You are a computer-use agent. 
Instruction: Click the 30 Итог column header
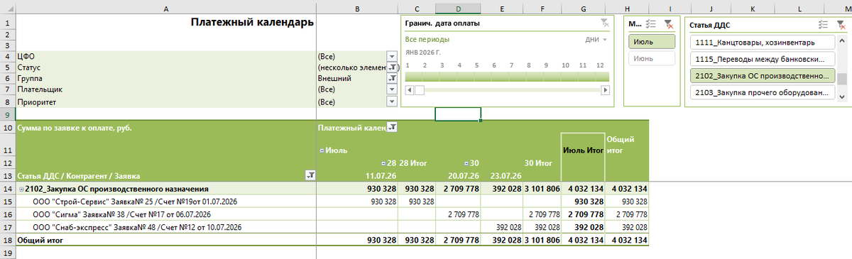[x=542, y=163]
